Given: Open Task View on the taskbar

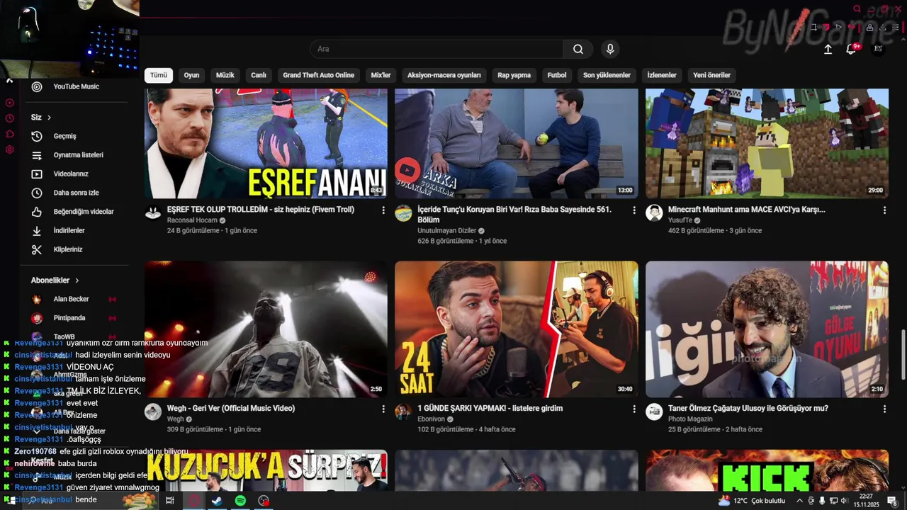Looking at the screenshot, I should coord(170,500).
